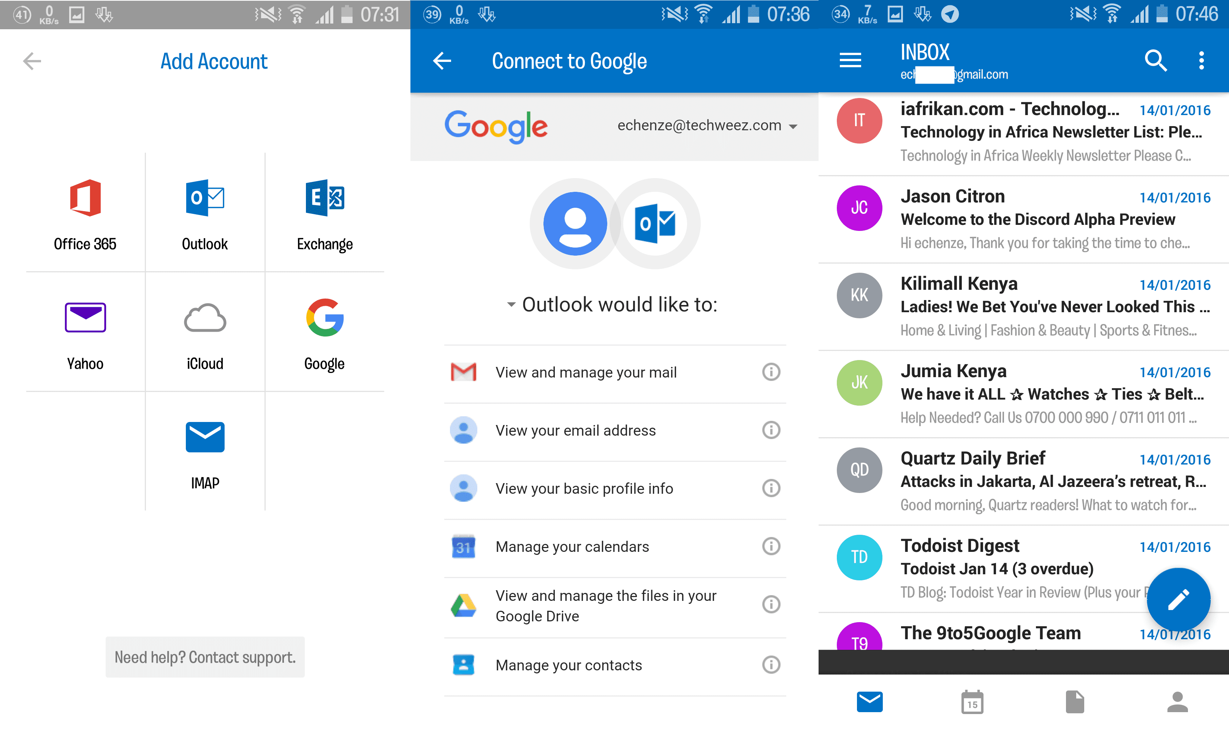Screen dimensions: 1229x730
Task: Open the Jumia Kenya email
Action: 1023,394
